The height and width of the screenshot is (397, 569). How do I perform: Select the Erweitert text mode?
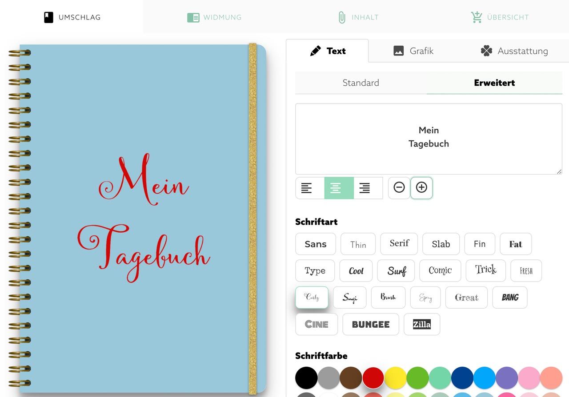coord(494,83)
